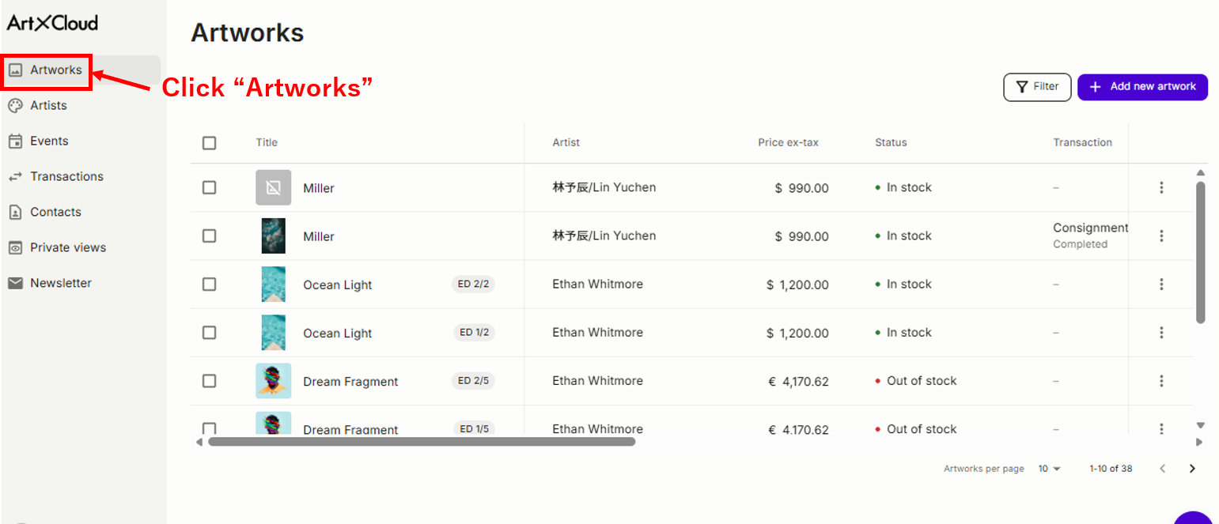
Task: Click the previous page left chevron
Action: click(x=1162, y=469)
